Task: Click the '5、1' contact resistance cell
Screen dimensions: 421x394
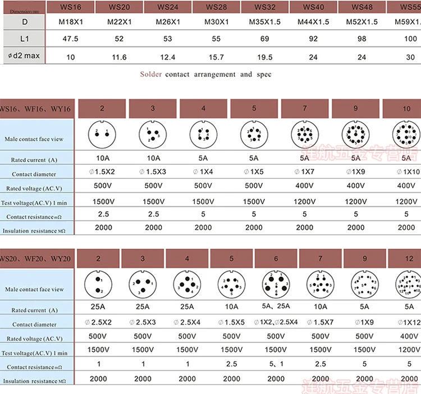Action: coord(276,364)
